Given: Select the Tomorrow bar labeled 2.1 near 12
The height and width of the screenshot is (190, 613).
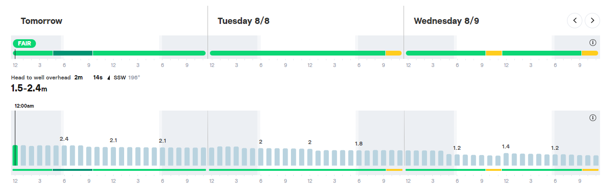Looking at the screenshot, I should tap(113, 156).
